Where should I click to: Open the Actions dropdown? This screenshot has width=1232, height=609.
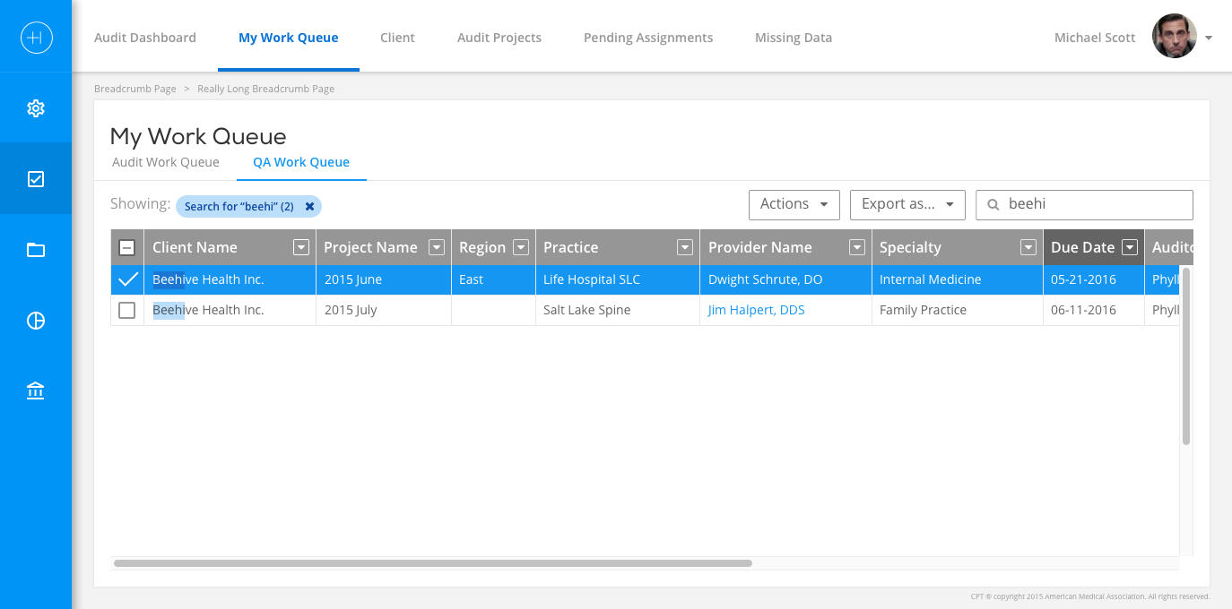click(x=794, y=204)
